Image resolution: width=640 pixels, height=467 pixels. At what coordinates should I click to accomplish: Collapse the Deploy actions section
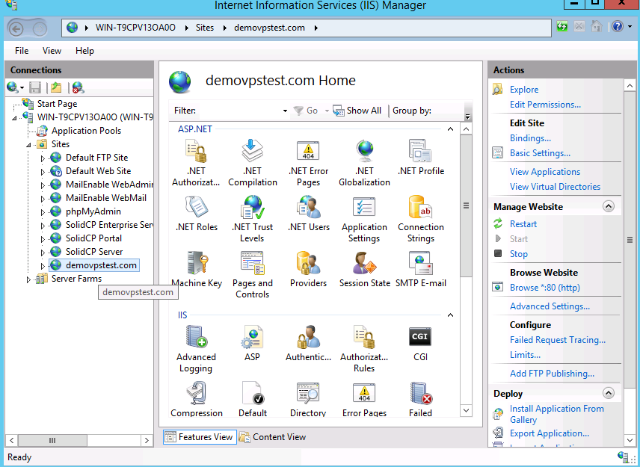[608, 393]
